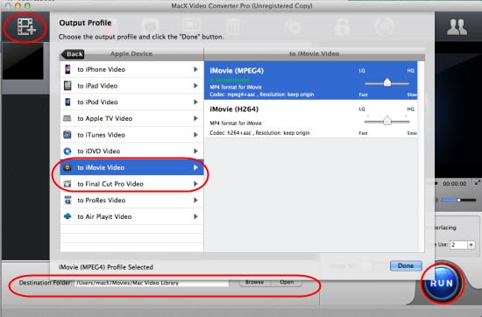The width and height of the screenshot is (482, 317).
Task: Expand arrow for to iPod Video
Action: tap(195, 102)
